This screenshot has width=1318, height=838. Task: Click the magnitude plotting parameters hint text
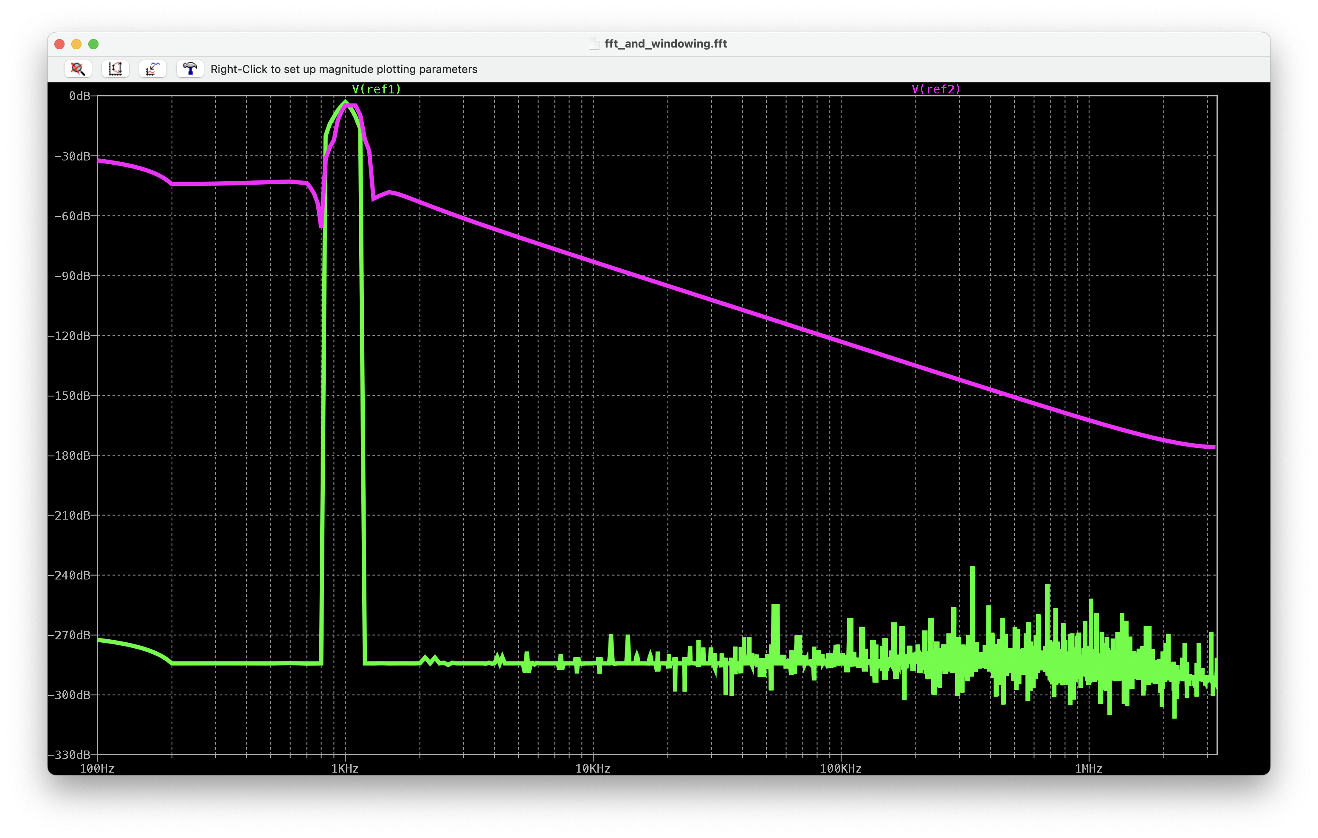pos(344,69)
